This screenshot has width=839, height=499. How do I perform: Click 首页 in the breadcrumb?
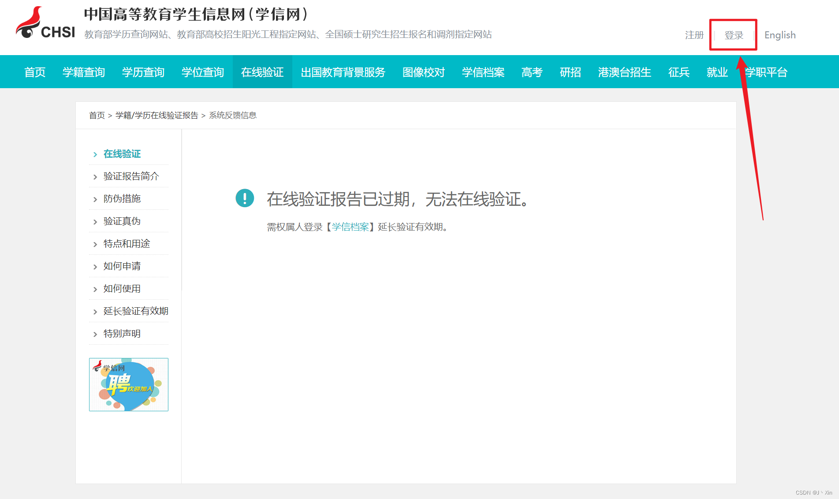point(97,115)
